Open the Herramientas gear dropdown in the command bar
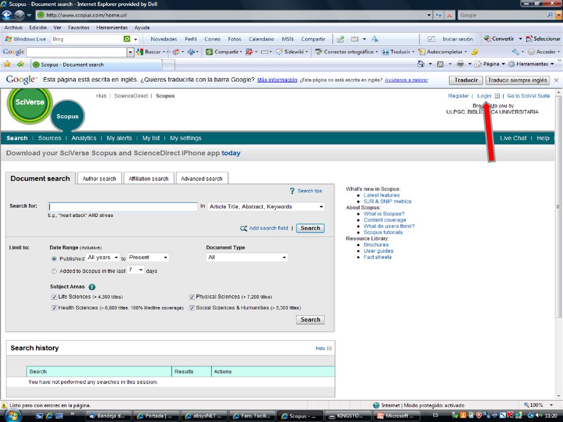The width and height of the screenshot is (563, 422). point(531,64)
